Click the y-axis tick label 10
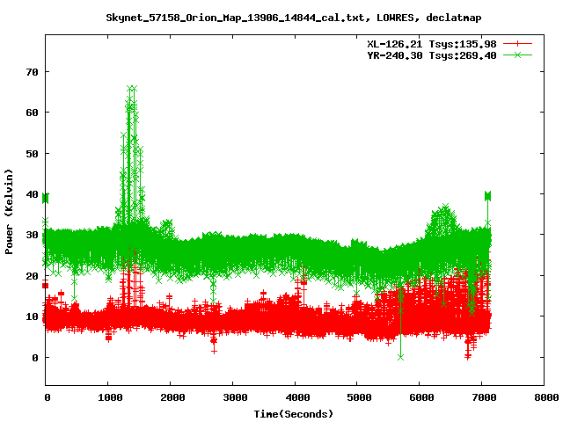The width and height of the screenshot is (563, 422). tap(32, 316)
